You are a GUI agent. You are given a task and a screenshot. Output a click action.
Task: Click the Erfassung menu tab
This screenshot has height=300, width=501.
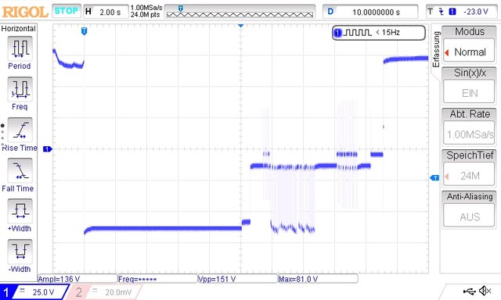[436, 49]
